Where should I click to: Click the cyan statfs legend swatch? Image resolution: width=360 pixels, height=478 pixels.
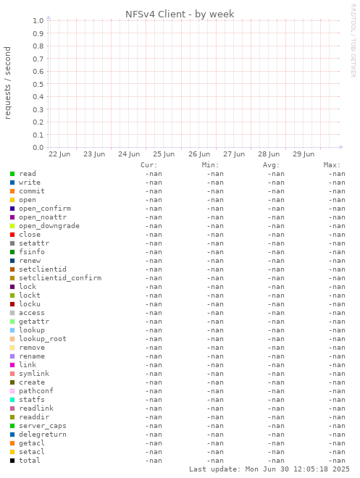[x=12, y=400]
